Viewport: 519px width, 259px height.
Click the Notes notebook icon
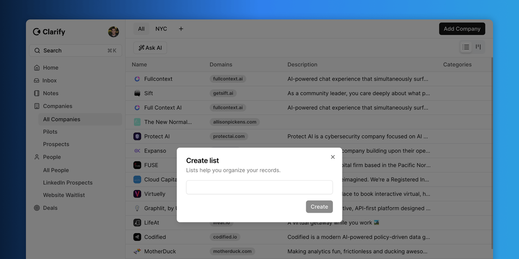point(37,93)
